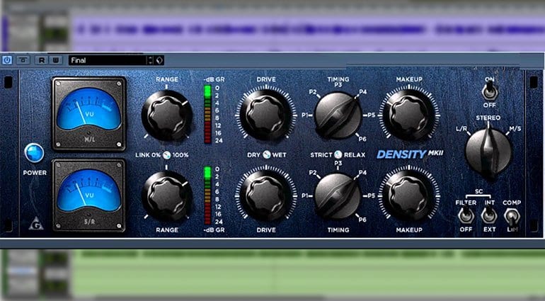This screenshot has width=545, height=301.
Task: Click the small DRY WET mix knob
Action: pyautogui.click(x=267, y=155)
